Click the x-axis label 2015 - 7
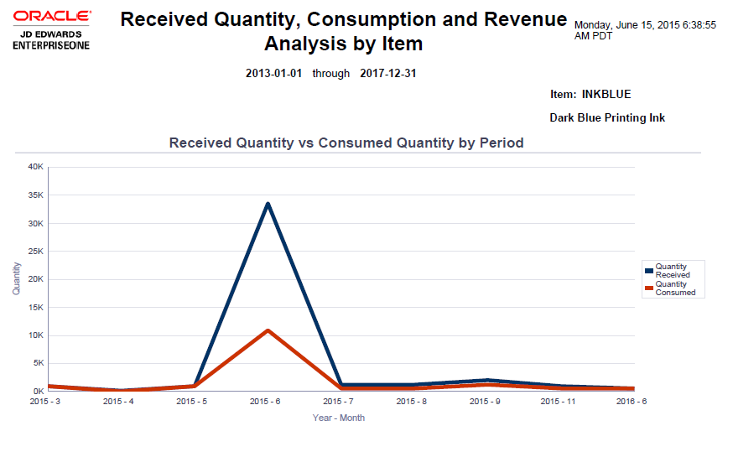Viewport: 733px width, 457px height. tap(339, 402)
